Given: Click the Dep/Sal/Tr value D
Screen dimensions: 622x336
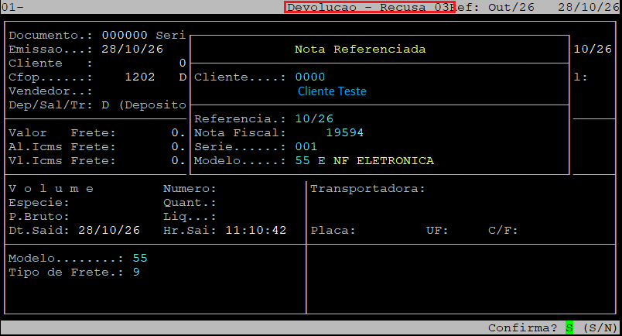Looking at the screenshot, I should (x=105, y=105).
